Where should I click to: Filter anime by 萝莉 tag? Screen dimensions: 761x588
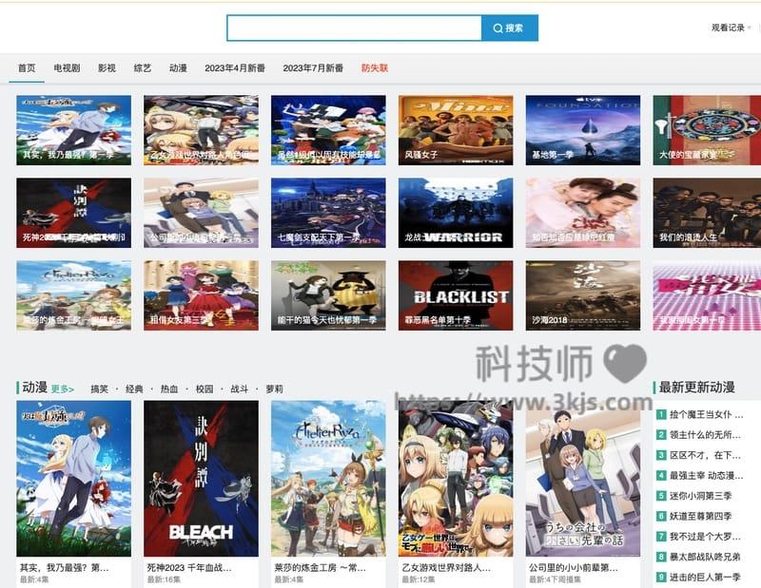274,389
